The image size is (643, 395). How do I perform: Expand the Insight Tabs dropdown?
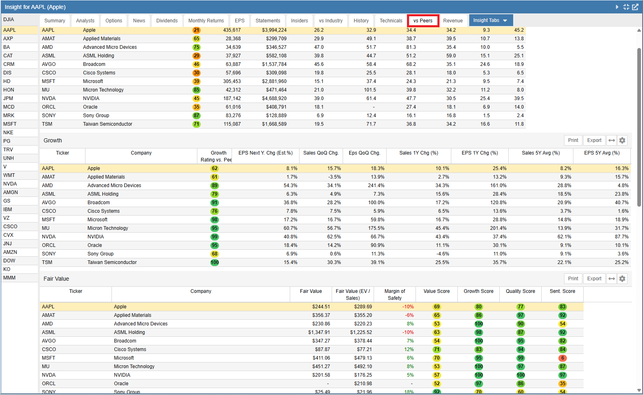pos(490,20)
